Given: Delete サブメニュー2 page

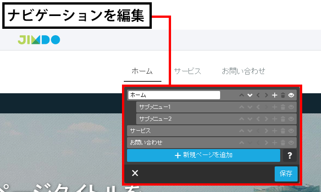Looking at the screenshot, I should pos(283,119).
